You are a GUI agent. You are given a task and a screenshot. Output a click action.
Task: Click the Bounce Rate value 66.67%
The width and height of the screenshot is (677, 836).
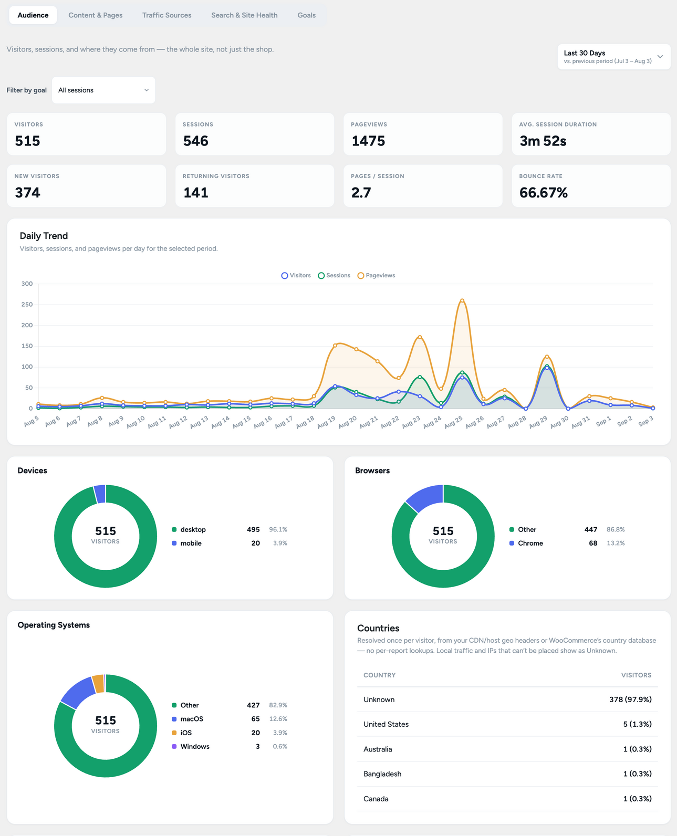point(544,193)
